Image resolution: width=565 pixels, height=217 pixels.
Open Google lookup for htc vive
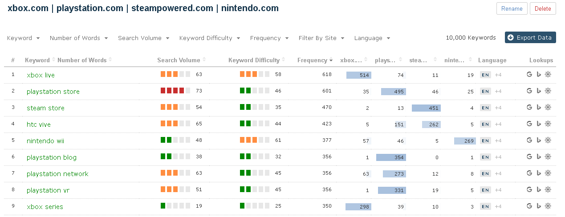pyautogui.click(x=529, y=124)
